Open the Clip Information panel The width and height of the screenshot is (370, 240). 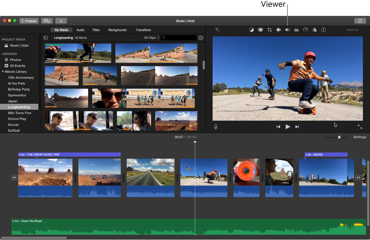(x=323, y=30)
